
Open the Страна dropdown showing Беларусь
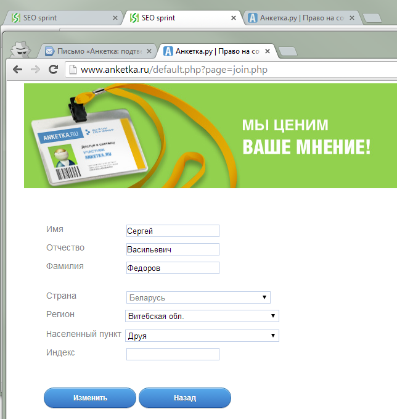198,297
